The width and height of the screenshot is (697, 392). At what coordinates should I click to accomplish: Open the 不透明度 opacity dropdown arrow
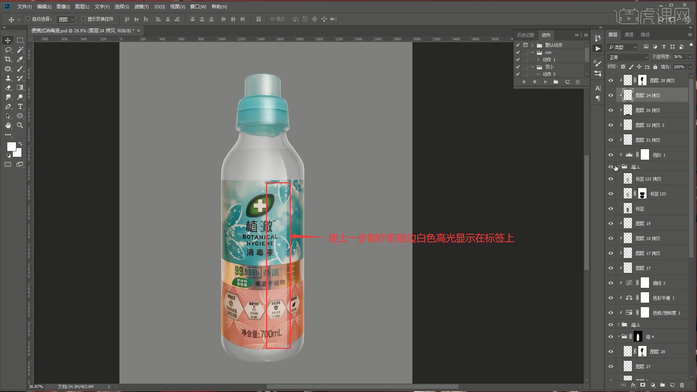(690, 57)
